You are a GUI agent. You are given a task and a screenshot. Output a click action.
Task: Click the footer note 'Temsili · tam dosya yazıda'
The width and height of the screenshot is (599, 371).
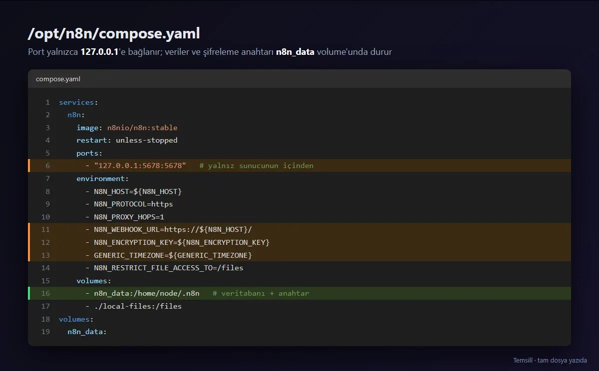point(550,361)
